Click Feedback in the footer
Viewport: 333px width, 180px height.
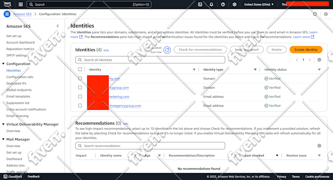[x=34, y=177]
